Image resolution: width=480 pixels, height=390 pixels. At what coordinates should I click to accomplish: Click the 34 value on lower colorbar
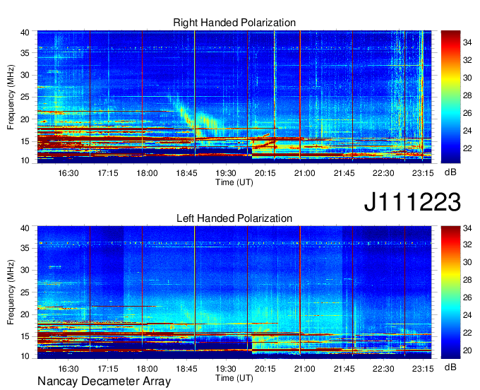pos(467,228)
